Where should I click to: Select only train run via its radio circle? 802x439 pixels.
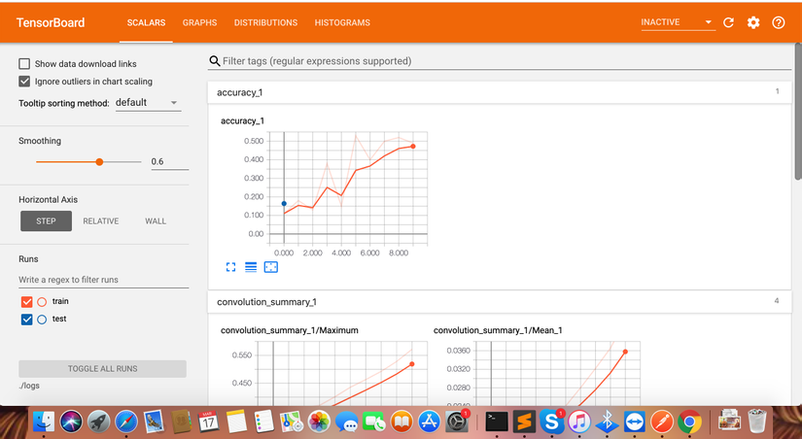click(42, 302)
